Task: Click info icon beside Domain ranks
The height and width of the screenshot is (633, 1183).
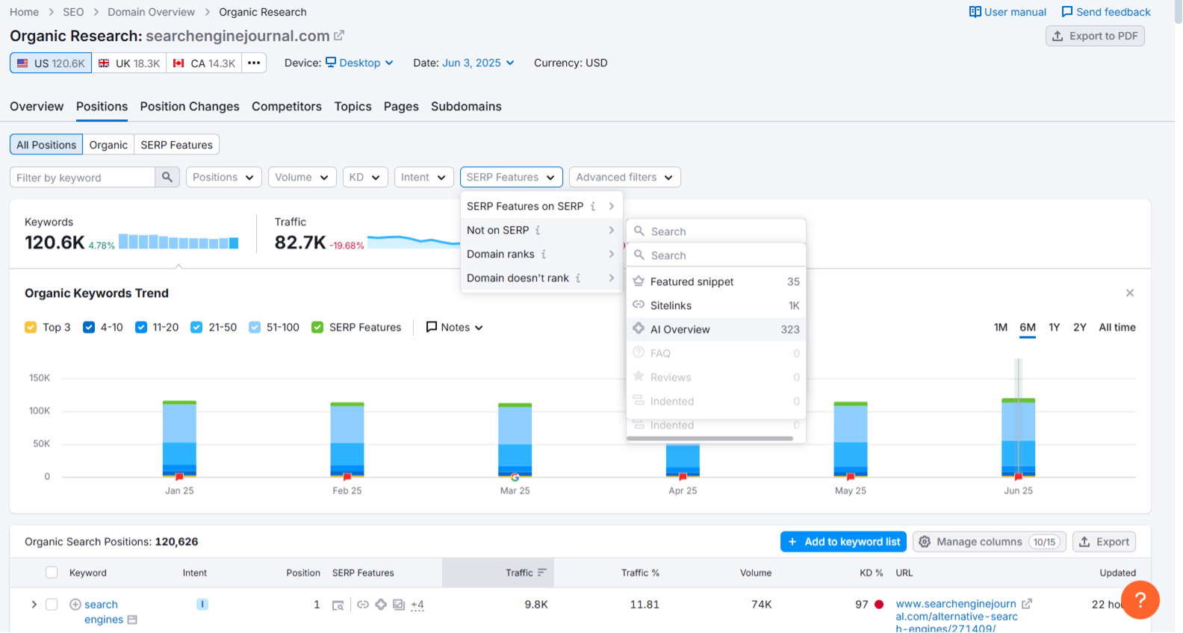Action: [x=544, y=254]
